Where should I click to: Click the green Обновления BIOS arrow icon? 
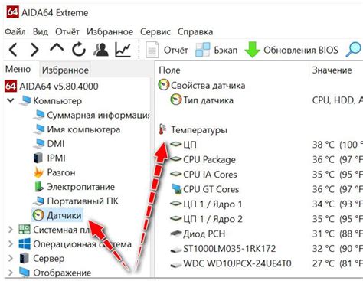tap(252, 50)
